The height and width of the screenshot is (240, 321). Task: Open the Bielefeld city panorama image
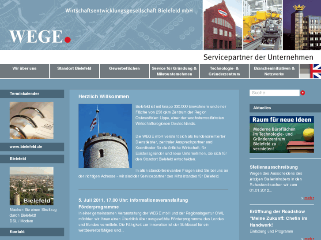pyautogui.click(x=31, y=186)
